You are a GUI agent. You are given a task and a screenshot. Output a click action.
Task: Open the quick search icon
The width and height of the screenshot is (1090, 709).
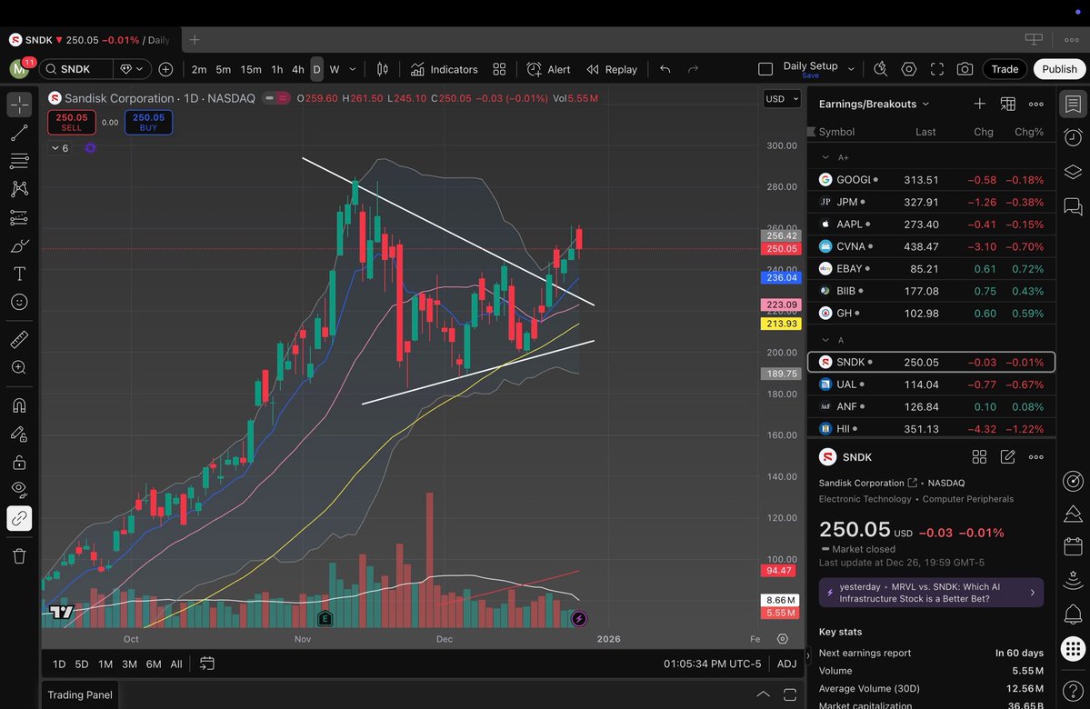881,69
